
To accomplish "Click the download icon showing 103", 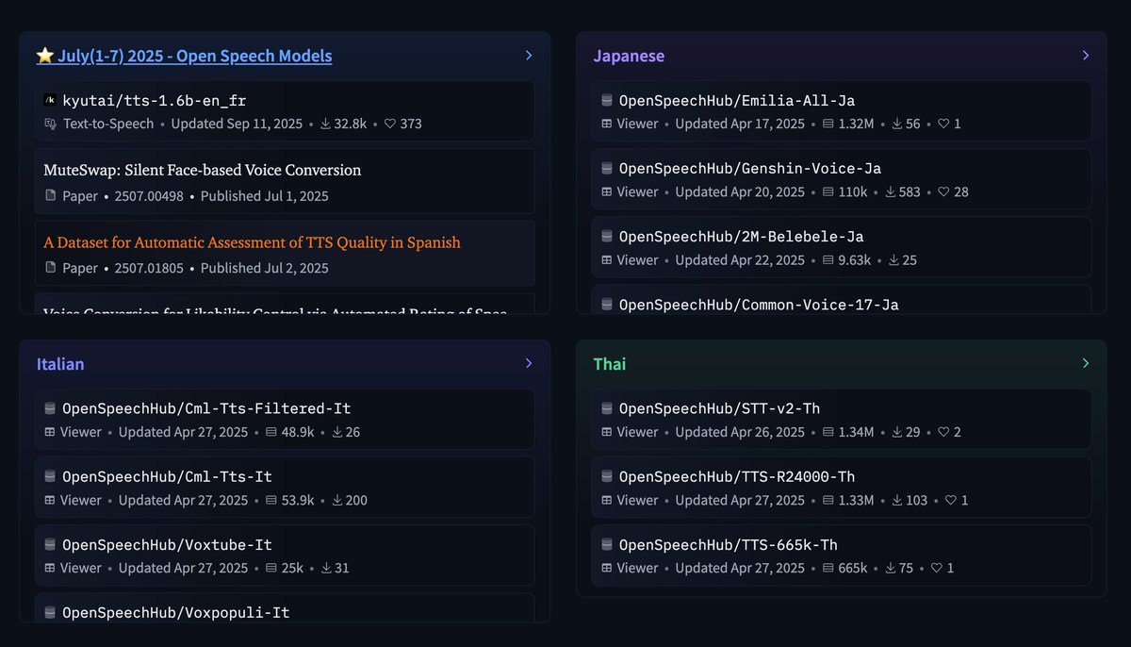I will tap(898, 500).
